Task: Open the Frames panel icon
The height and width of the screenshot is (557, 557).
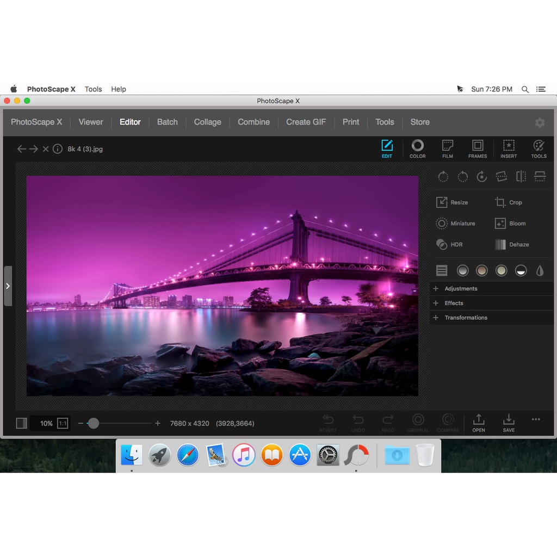Action: 478,147
